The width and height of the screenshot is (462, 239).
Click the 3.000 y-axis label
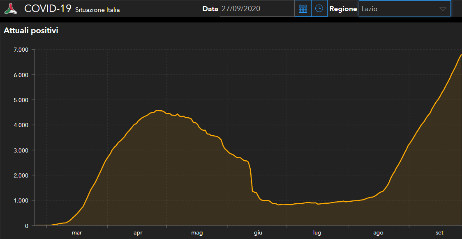21,150
